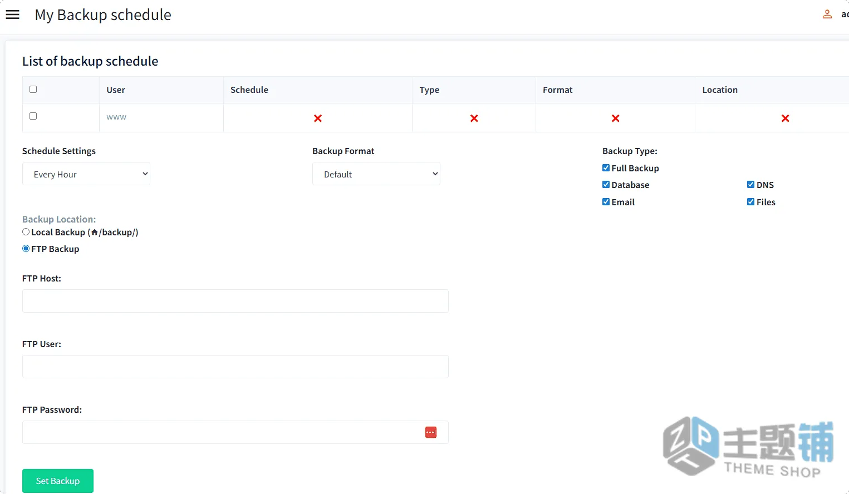Uncheck the DNS checkbox
Image resolution: width=849 pixels, height=494 pixels.
coord(750,184)
